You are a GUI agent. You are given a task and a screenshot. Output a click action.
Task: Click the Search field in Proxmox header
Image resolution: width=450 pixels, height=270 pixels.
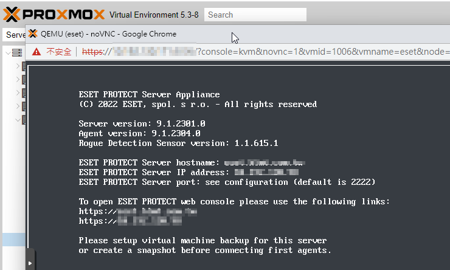point(255,15)
